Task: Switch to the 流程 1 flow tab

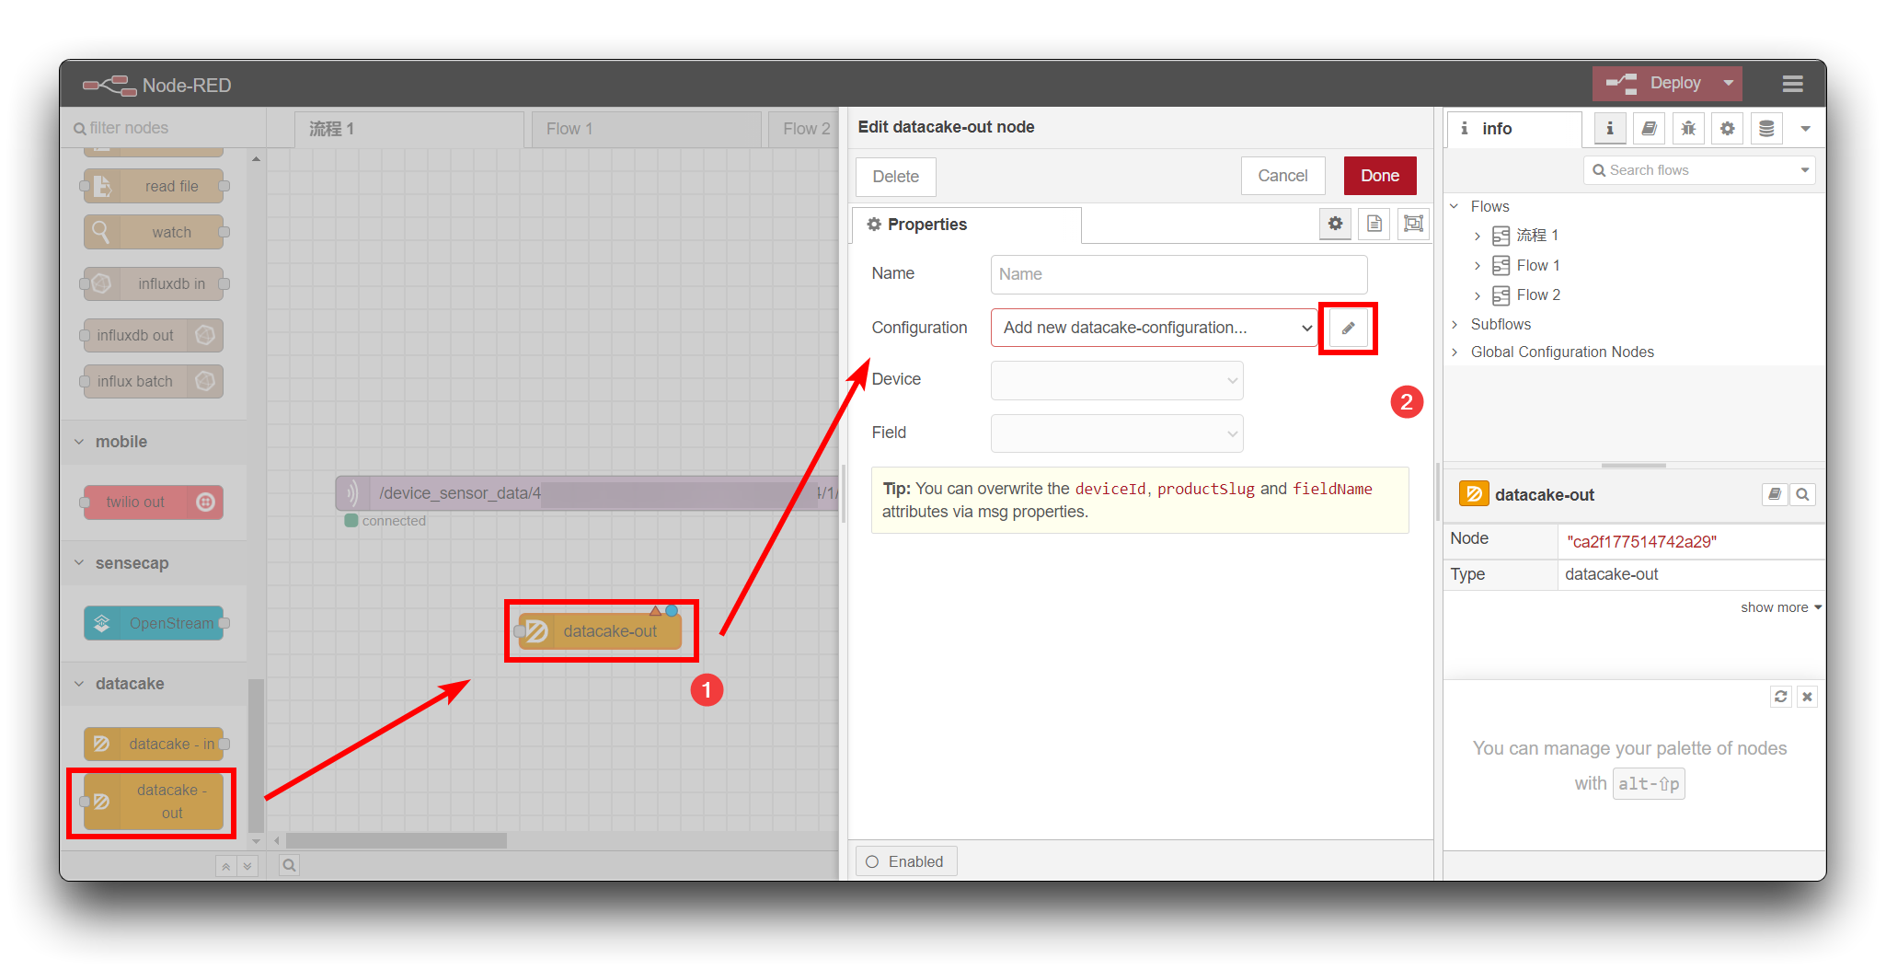Action: click(x=409, y=129)
